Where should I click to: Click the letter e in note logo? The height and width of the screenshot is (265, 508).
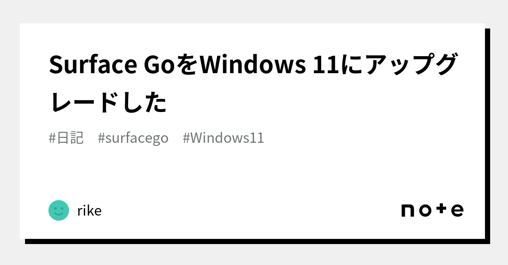457,211
